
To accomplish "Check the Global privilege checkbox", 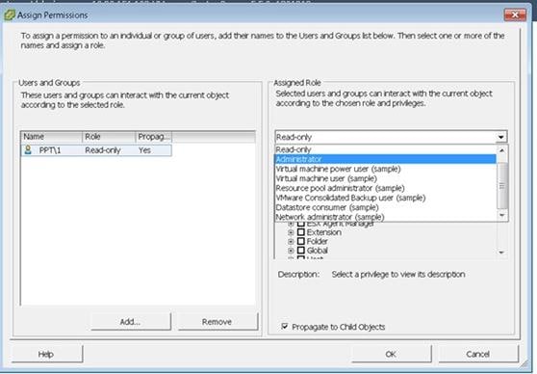I will (x=300, y=250).
